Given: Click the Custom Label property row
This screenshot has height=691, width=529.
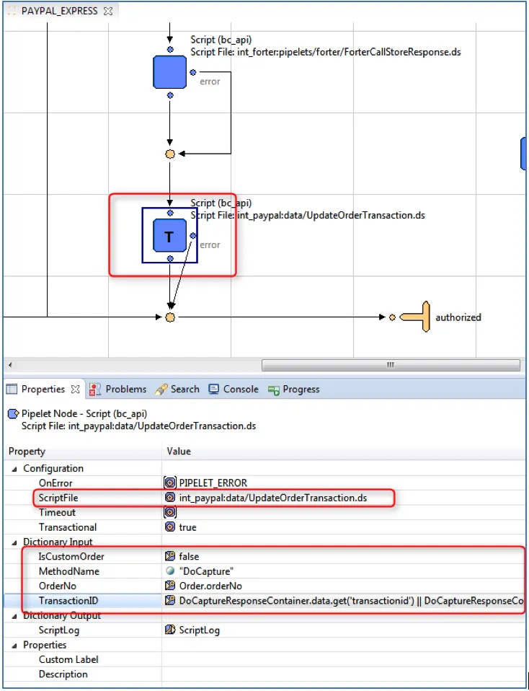Looking at the screenshot, I should coord(264,660).
